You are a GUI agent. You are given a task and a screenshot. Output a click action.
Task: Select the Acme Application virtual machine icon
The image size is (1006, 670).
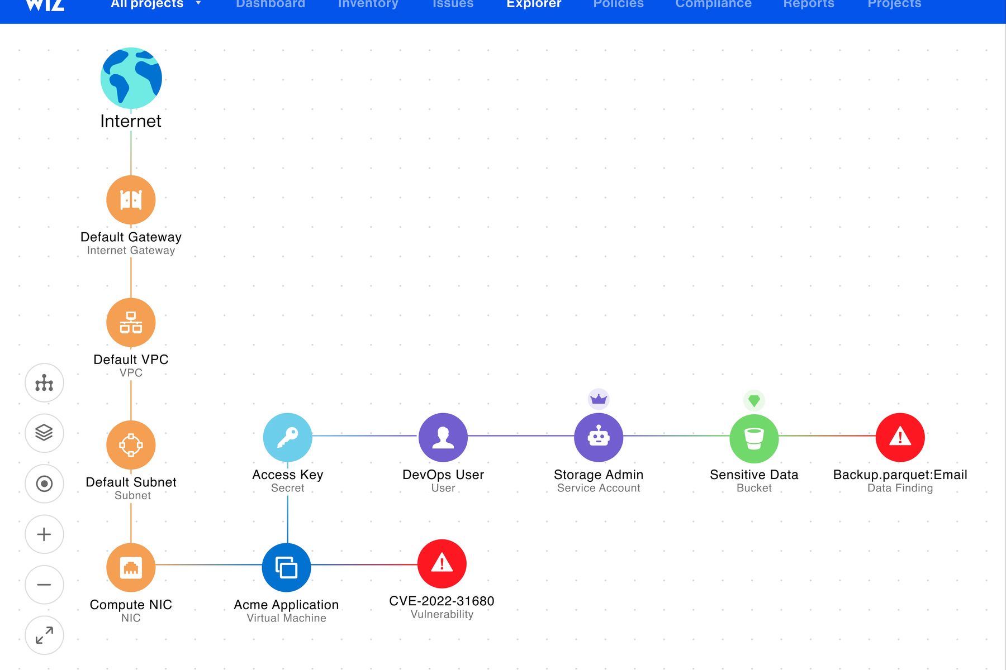point(287,567)
